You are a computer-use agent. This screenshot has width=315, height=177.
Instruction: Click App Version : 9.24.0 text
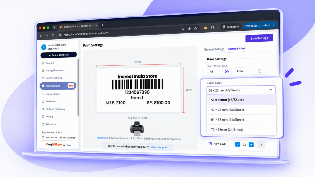(x=52, y=132)
